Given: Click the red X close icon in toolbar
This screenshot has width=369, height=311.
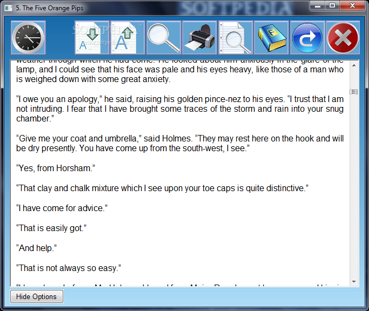Looking at the screenshot, I should point(343,38).
